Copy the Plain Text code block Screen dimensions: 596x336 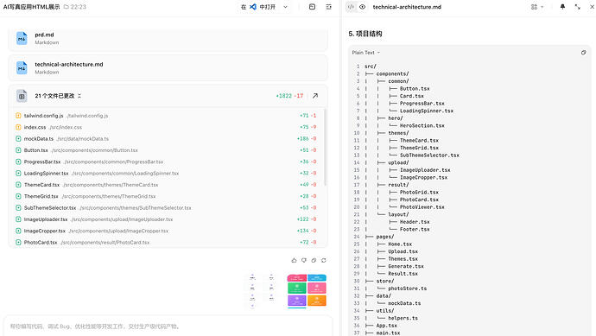(x=583, y=53)
